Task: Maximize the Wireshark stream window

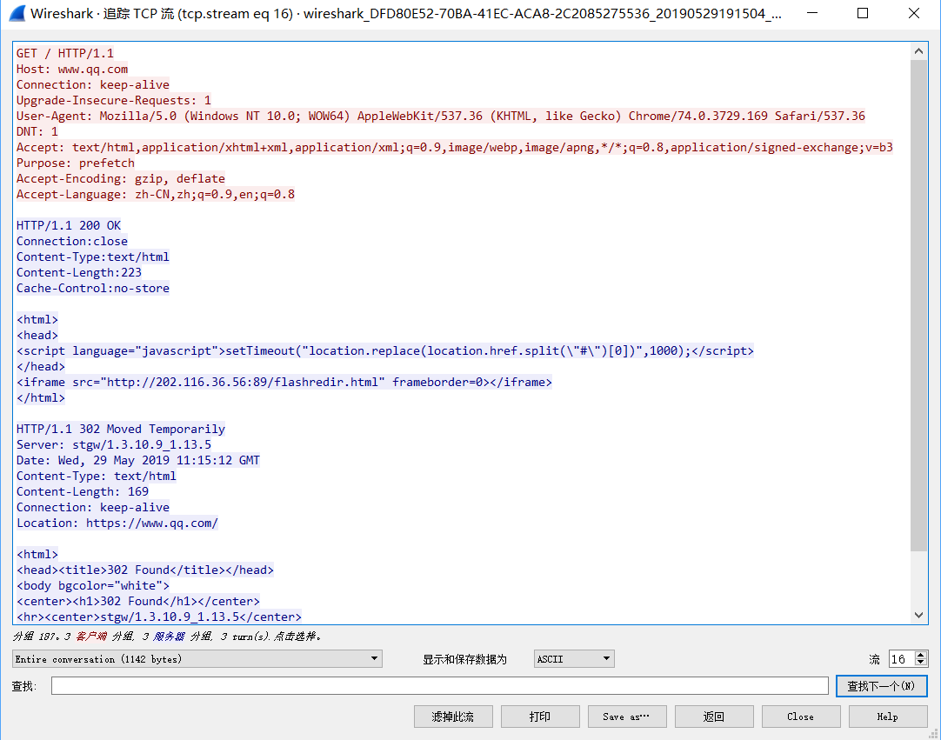Action: point(863,13)
